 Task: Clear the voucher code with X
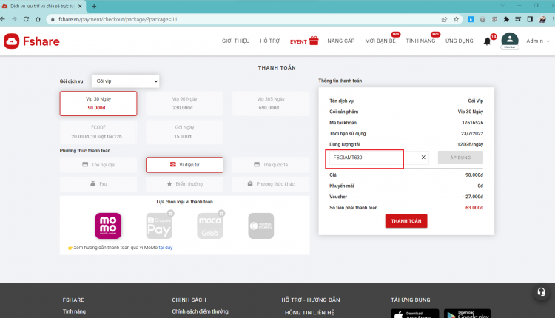point(423,158)
